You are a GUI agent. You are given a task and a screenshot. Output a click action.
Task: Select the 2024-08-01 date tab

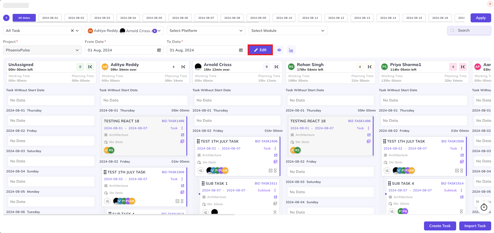50,18
